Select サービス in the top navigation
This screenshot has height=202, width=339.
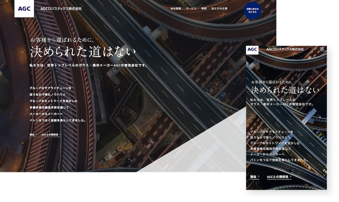pyautogui.click(x=191, y=8)
